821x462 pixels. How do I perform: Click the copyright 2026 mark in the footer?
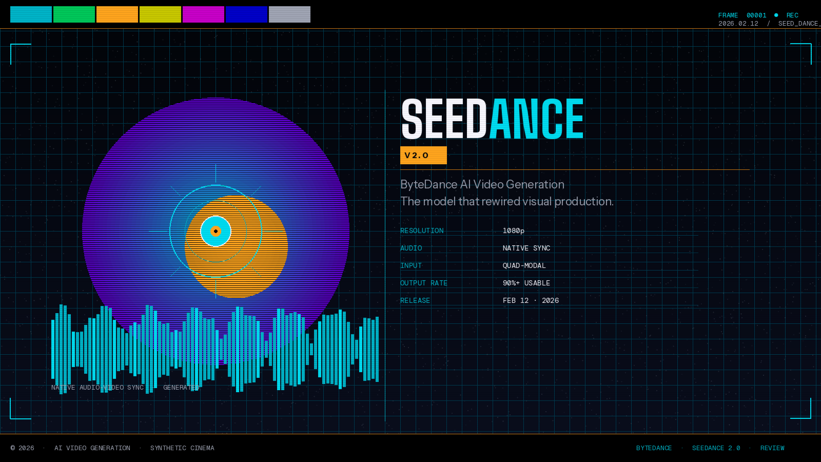coord(23,448)
